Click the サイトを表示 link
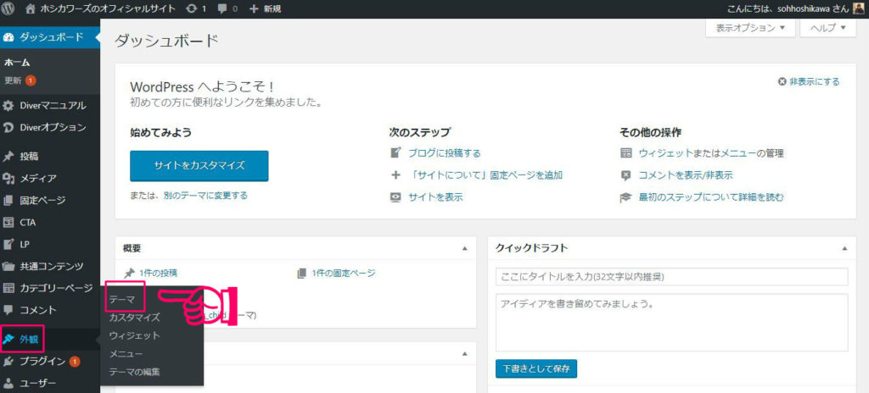 [x=435, y=197]
